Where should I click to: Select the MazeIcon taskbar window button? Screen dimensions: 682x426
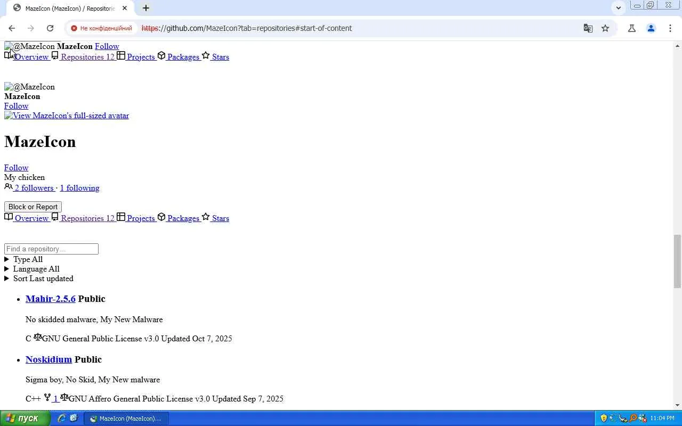126,419
